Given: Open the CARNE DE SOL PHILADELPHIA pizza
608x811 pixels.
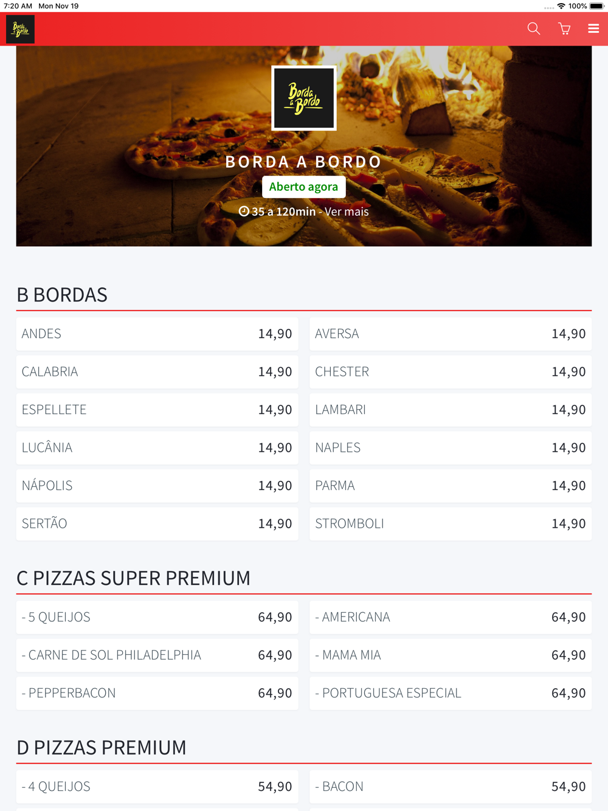Looking at the screenshot, I should [x=157, y=655].
